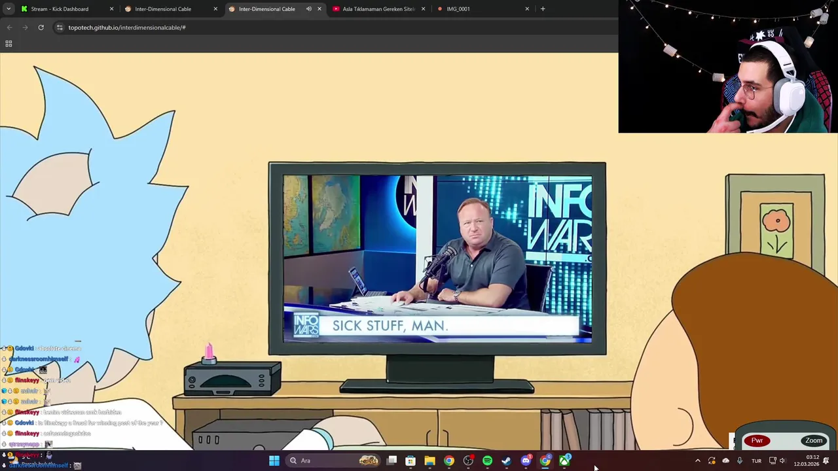
Task: Open the OneDrive cloud tray icon
Action: [725, 461]
